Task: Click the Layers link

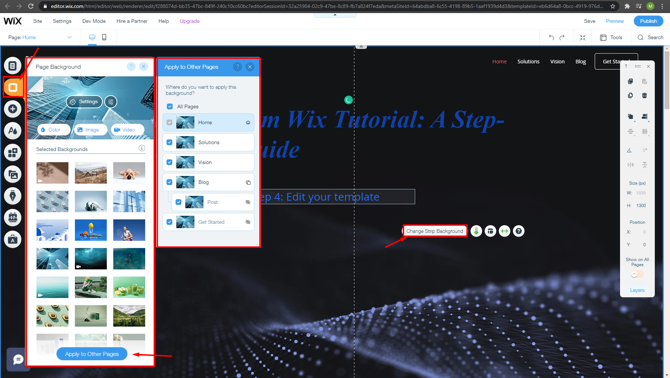Action: [637, 290]
